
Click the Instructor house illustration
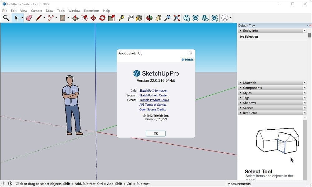[x=277, y=141]
